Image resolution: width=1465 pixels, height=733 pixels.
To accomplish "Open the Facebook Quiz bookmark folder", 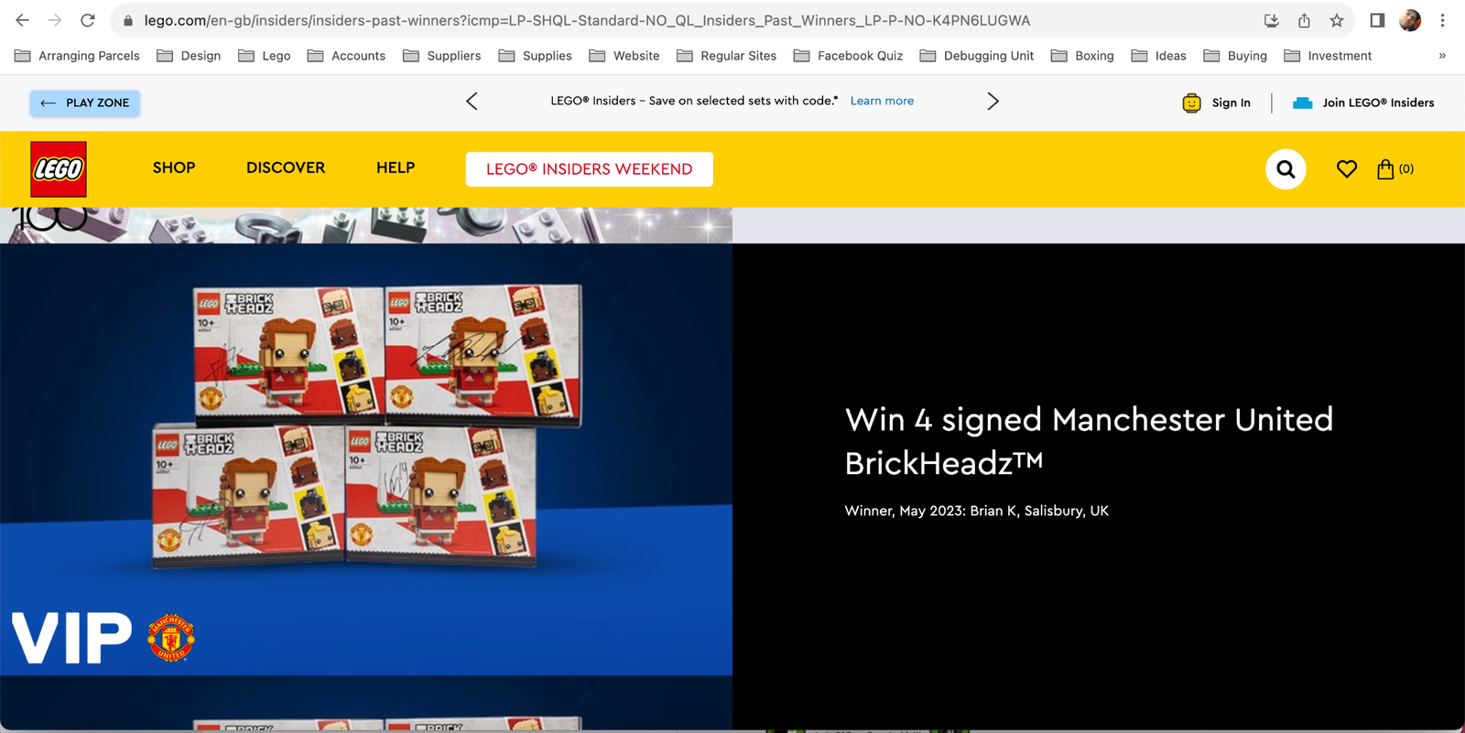I will tap(848, 56).
